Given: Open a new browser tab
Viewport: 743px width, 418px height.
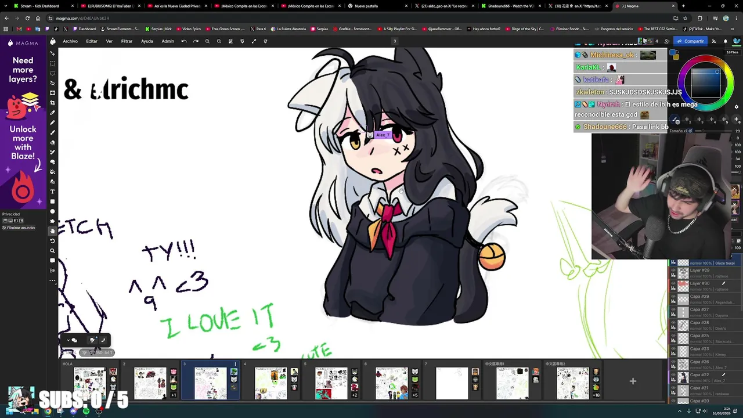Looking at the screenshot, I should [x=683, y=6].
